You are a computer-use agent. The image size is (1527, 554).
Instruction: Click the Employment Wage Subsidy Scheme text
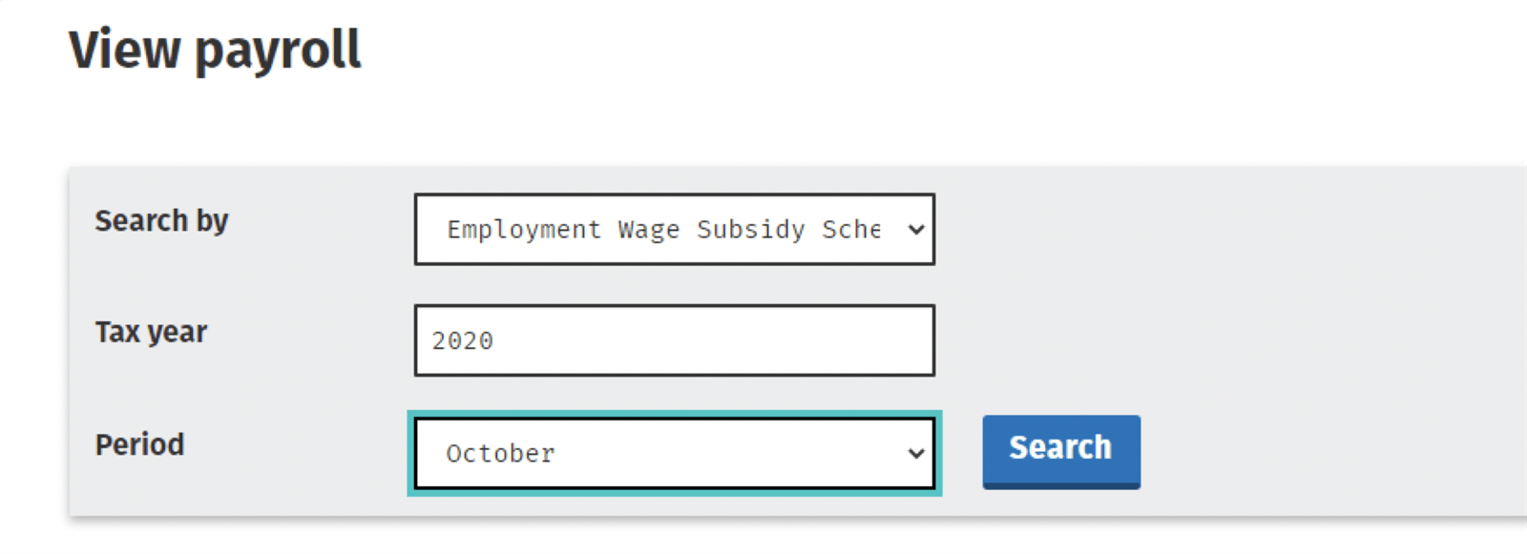coord(663,229)
